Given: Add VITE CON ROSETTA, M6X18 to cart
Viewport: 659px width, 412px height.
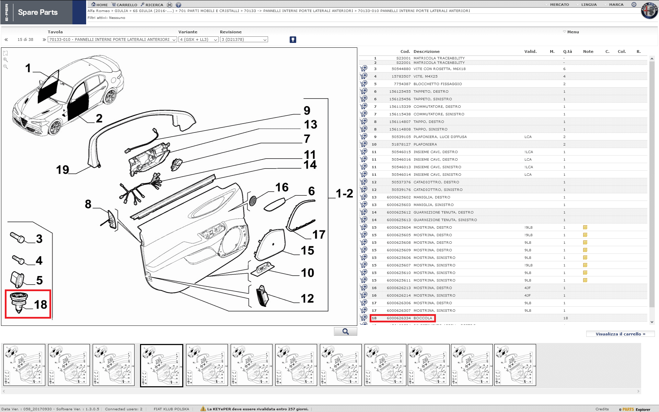Looking at the screenshot, I should [x=364, y=68].
